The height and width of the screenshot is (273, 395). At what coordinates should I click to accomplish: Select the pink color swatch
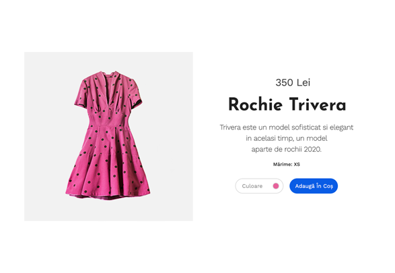[276, 186]
